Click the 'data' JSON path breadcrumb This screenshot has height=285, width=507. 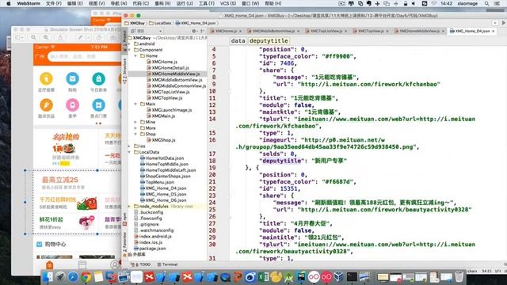[238, 41]
